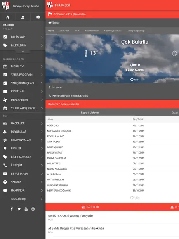Switch to the Koşmayan atlar tab
The width and height of the screenshot is (179, 239).
[113, 31]
